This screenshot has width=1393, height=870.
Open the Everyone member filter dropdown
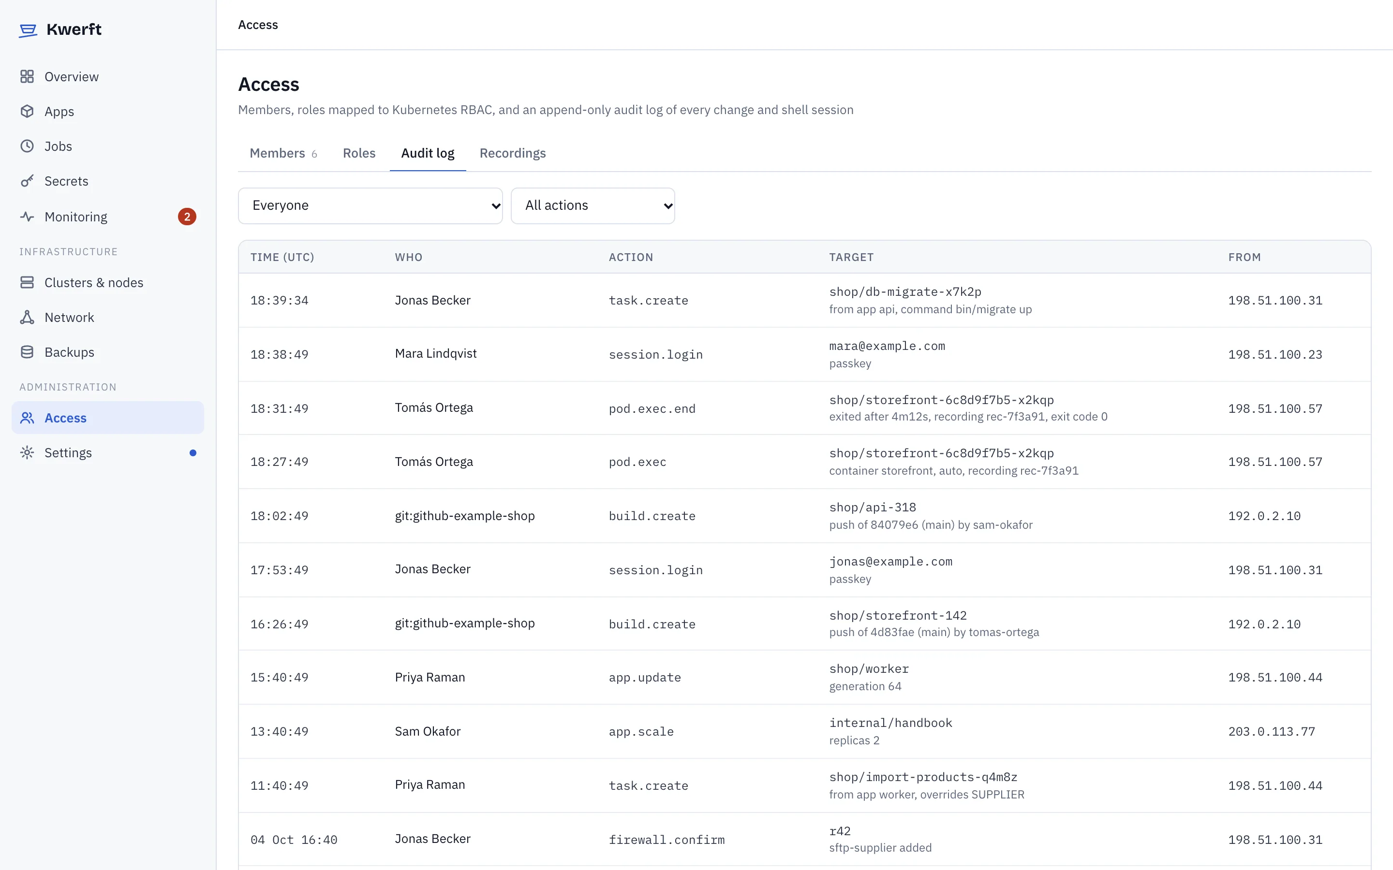pos(370,205)
